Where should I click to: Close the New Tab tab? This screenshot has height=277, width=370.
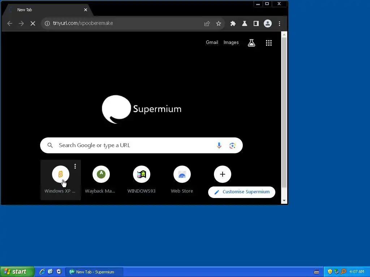click(x=85, y=10)
